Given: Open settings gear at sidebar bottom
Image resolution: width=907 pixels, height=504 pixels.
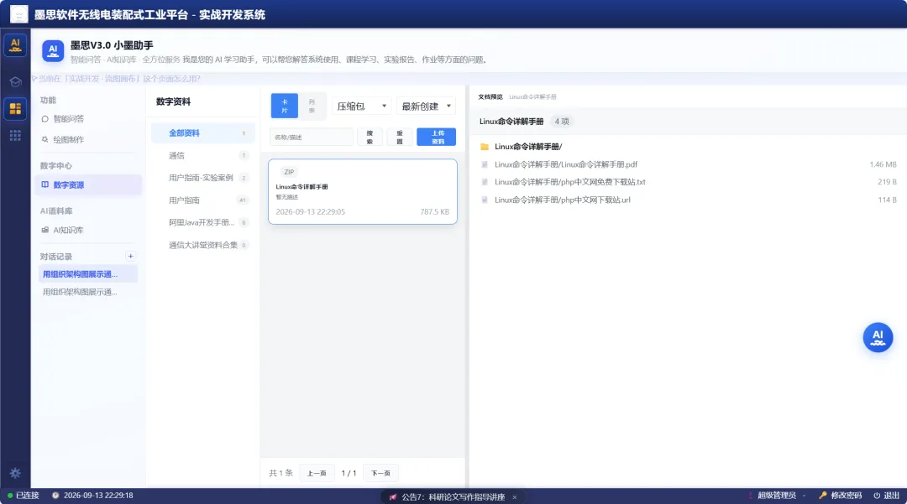Looking at the screenshot, I should (x=15, y=473).
